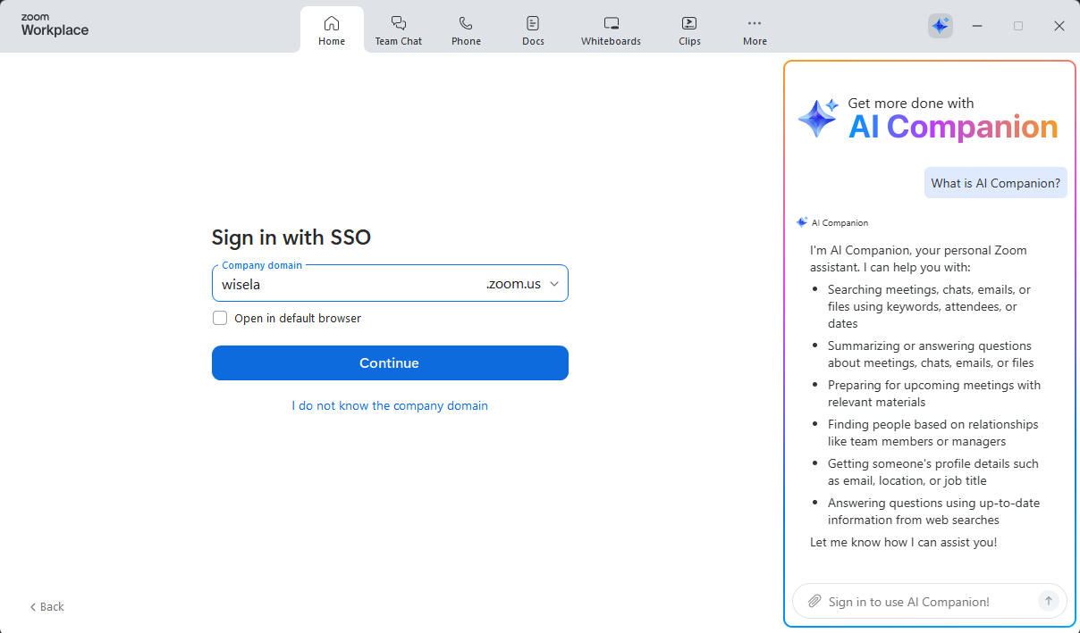Click the Sign in to use AI Companion input
Viewport: 1080px width, 633px height.
[921, 601]
